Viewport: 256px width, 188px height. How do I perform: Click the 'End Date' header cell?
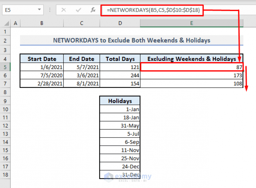(82, 59)
